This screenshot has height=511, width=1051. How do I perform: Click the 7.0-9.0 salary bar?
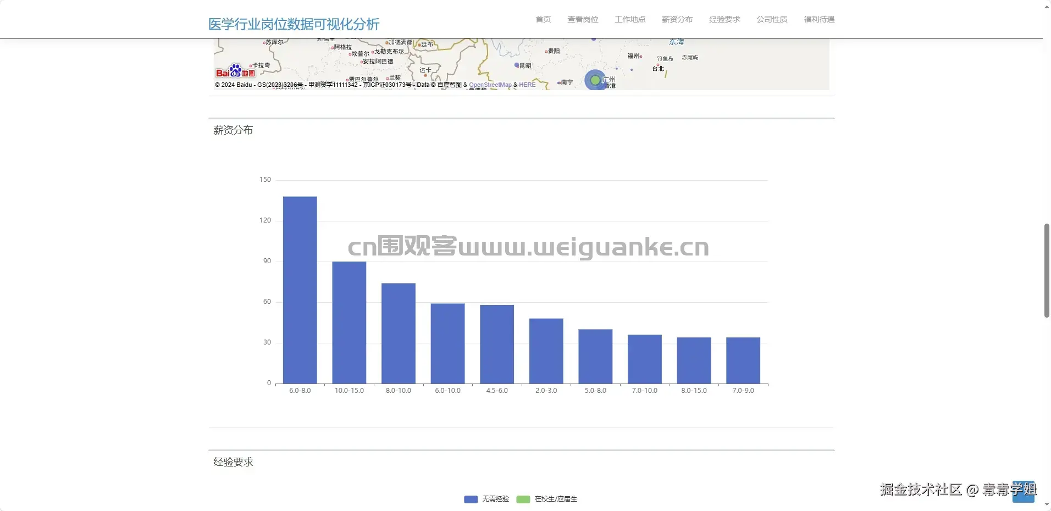click(x=743, y=360)
